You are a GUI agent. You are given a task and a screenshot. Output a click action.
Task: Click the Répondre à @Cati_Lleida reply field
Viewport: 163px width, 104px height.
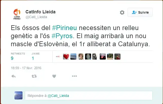pyautogui.click(x=89, y=96)
